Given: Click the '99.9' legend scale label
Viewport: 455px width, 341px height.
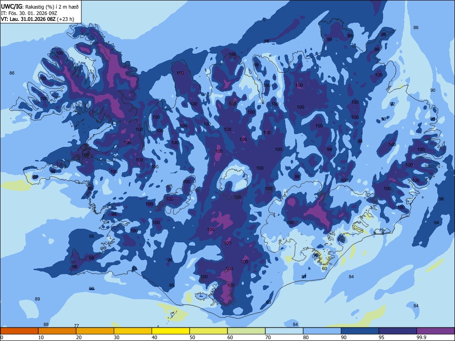Looking at the screenshot, I should 421,337.
